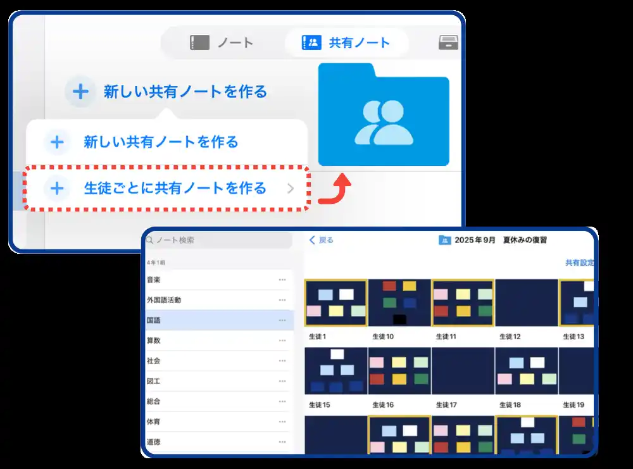Open 共有設定 link
633x469 pixels.
pos(579,263)
